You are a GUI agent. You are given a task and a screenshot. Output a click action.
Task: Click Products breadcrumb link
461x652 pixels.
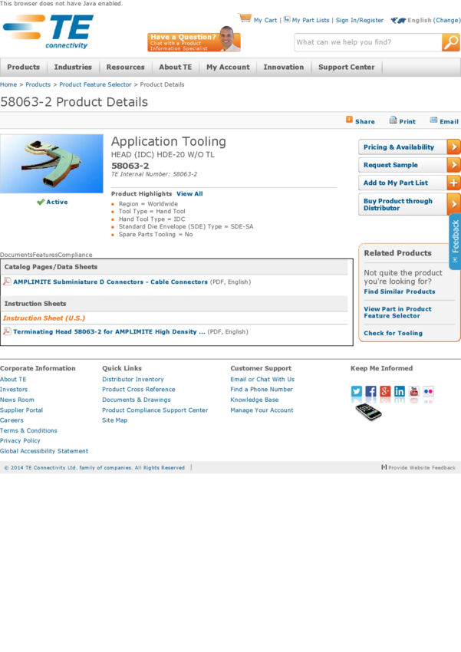pyautogui.click(x=38, y=84)
